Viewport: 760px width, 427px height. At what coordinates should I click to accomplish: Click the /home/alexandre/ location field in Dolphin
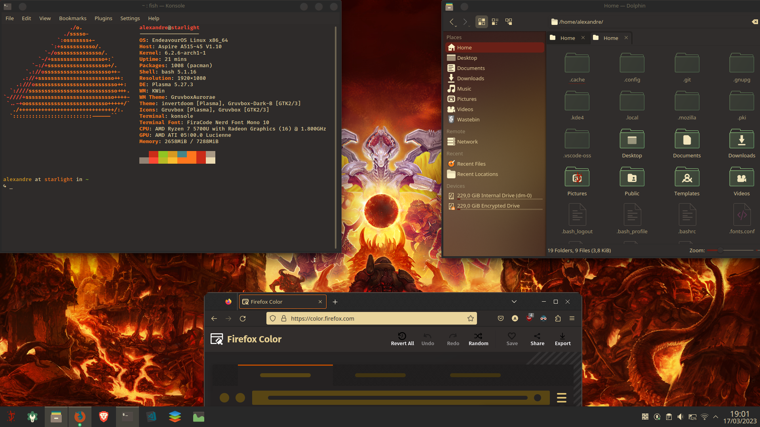pyautogui.click(x=649, y=22)
